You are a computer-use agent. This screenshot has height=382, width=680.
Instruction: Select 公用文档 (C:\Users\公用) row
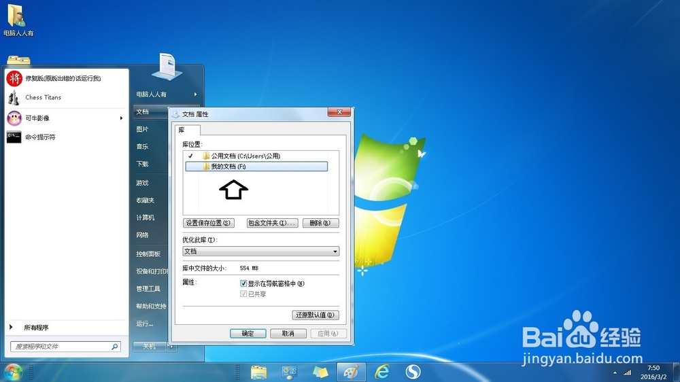point(256,156)
